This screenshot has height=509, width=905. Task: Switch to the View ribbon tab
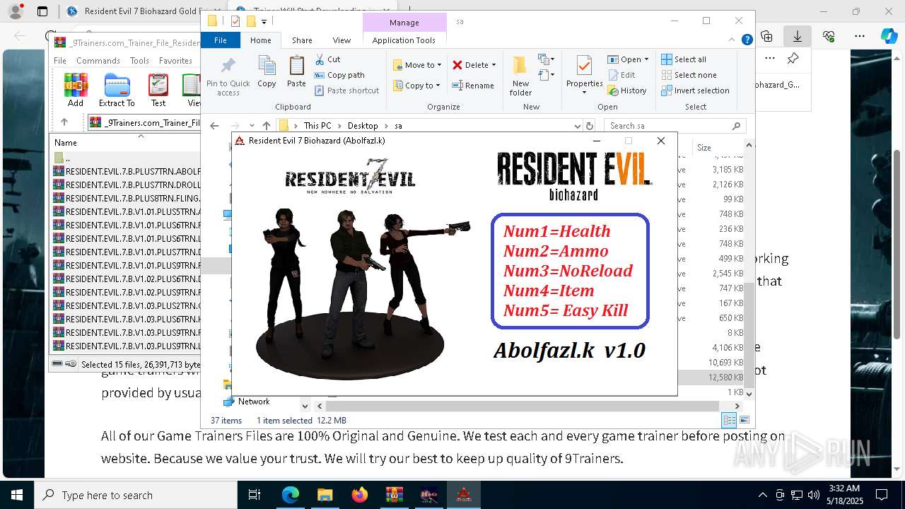(341, 40)
